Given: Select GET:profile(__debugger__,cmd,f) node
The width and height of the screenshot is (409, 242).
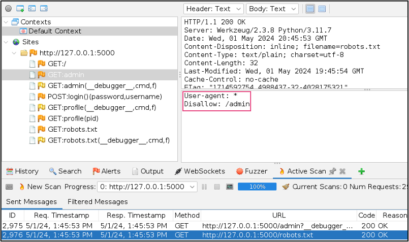Looking at the screenshot, I should (x=102, y=108).
